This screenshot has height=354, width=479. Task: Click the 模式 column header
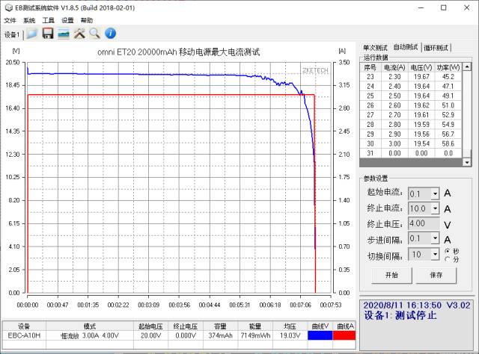coord(90,326)
